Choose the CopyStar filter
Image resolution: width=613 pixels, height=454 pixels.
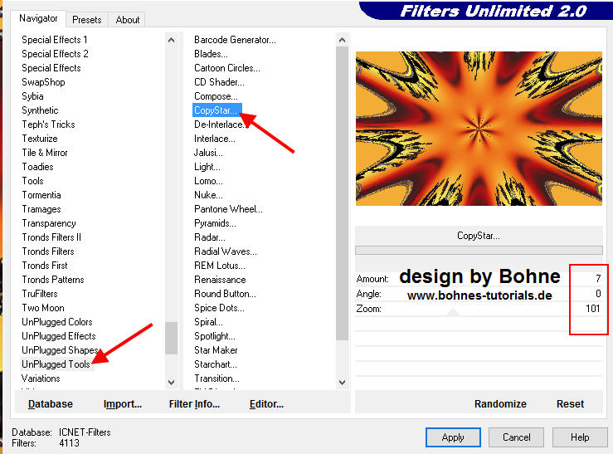click(x=216, y=110)
